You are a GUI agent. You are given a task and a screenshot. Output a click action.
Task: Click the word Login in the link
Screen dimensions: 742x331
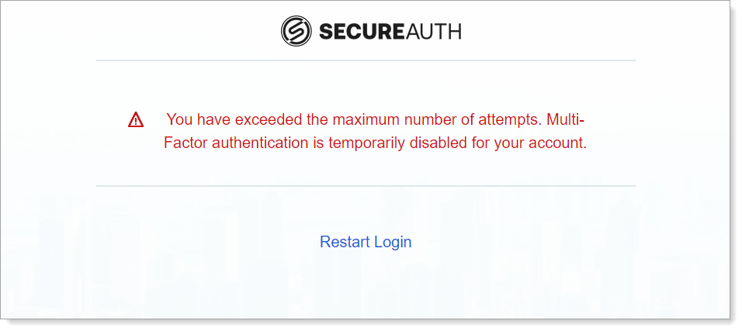[x=393, y=242]
